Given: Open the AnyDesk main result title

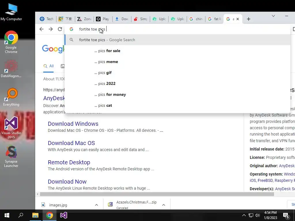Looking at the screenshot, I should click(54, 98).
